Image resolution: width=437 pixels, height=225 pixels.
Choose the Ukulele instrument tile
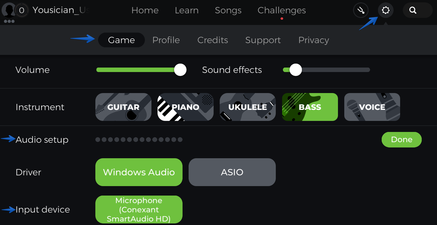(x=248, y=107)
